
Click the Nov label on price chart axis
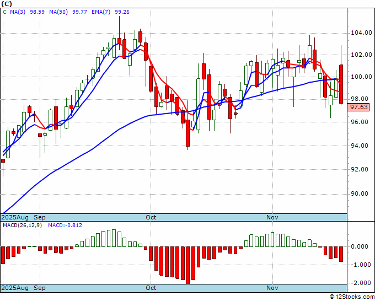[272, 217]
